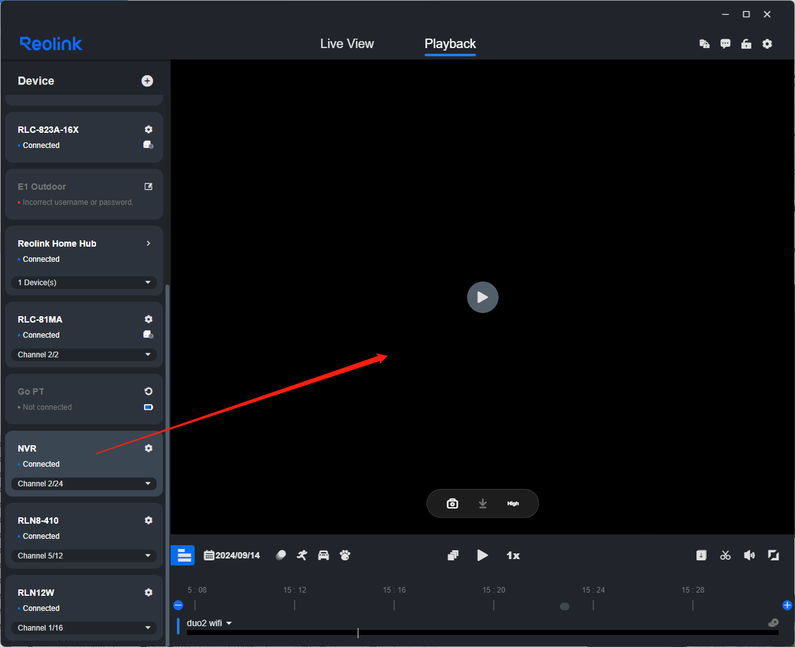Click the unlock padlock icon in header
Image resolution: width=795 pixels, height=647 pixels.
[x=746, y=44]
